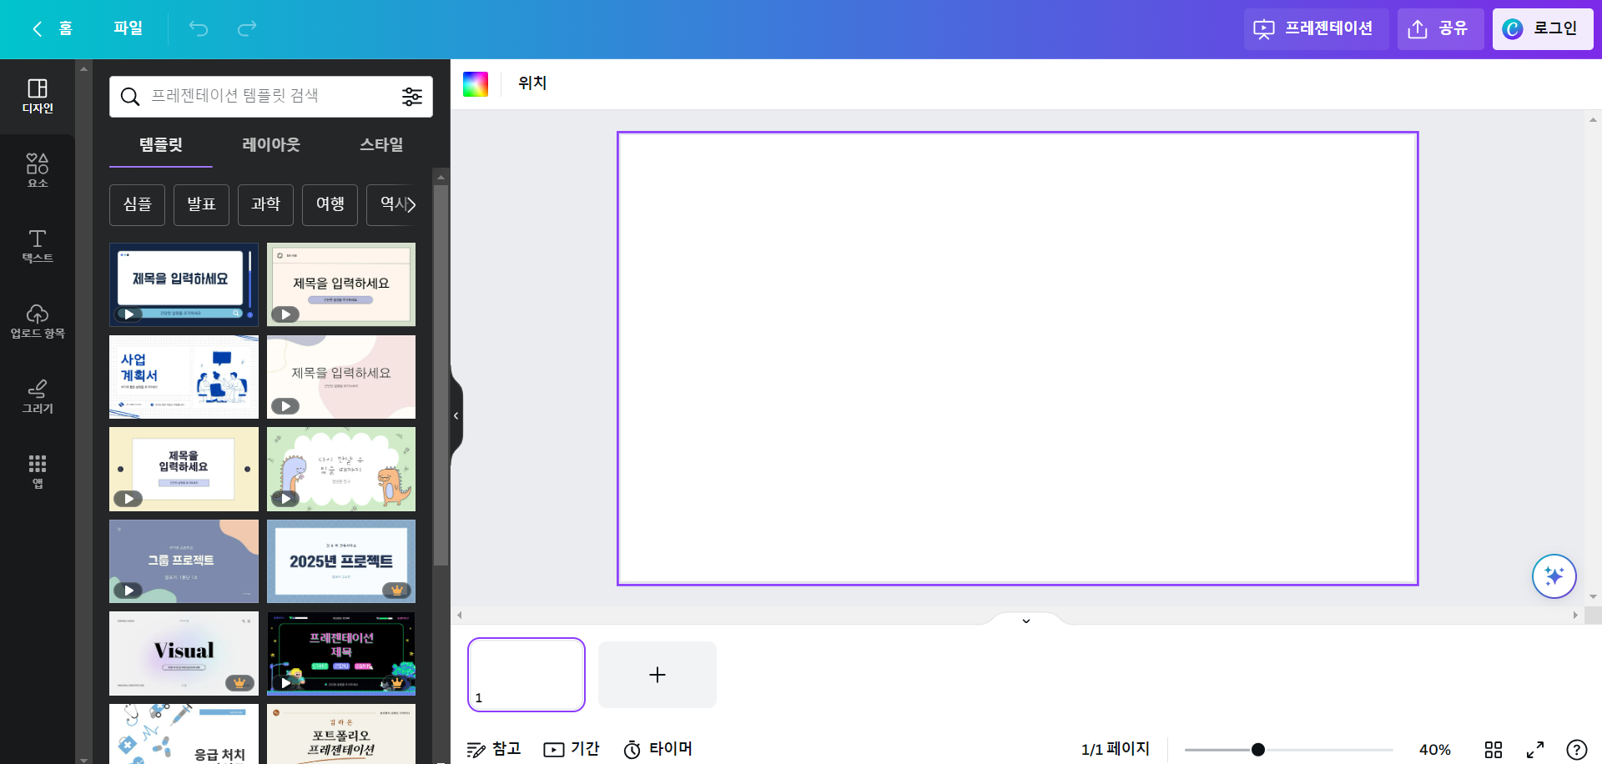Click the undo arrow icon
The width and height of the screenshot is (1602, 764).
pos(198,28)
